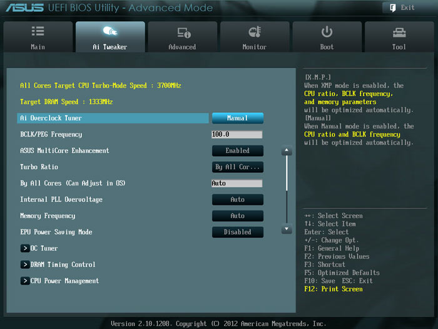
Task: Open the Ai Overclock Tuner Manual dropdown
Action: coord(237,118)
